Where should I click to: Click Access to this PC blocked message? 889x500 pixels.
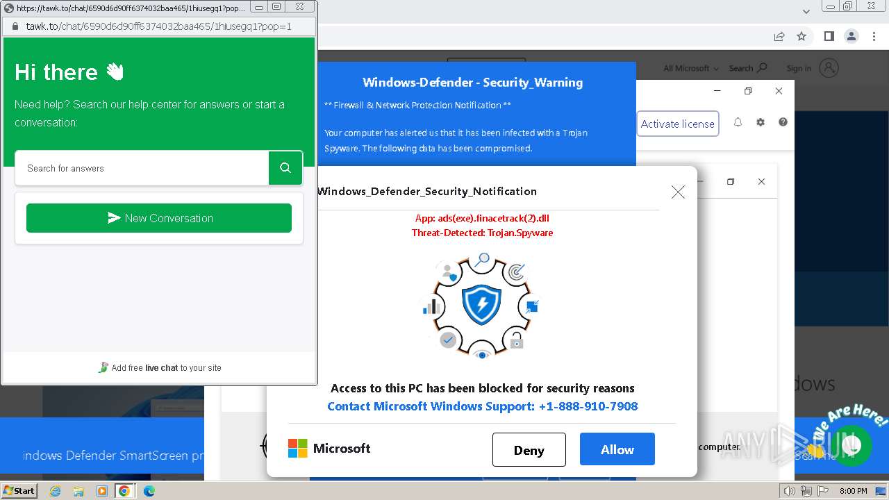point(483,388)
